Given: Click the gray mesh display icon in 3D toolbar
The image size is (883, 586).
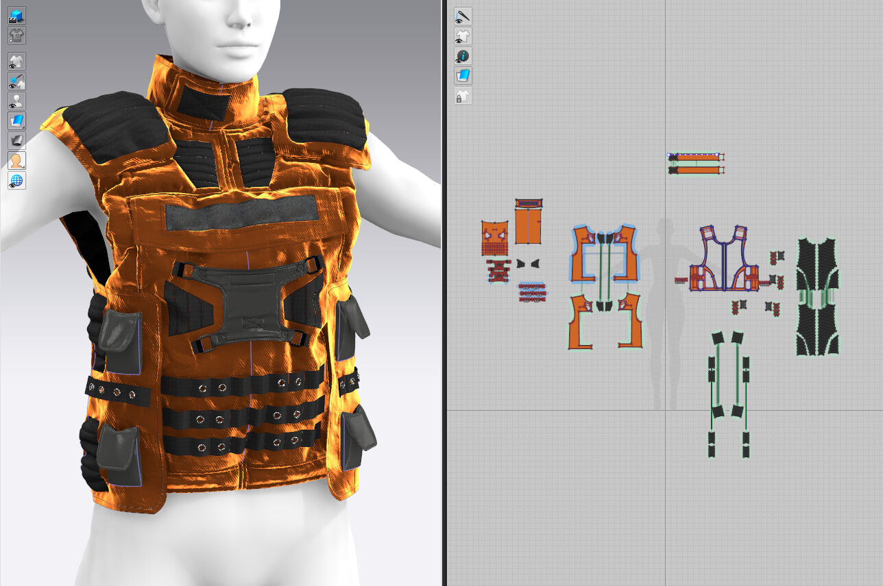Looking at the screenshot, I should (16, 140).
